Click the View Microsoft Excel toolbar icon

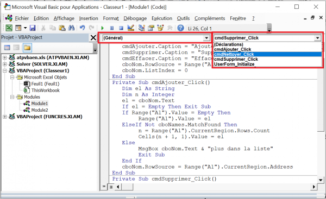click(x=9, y=28)
